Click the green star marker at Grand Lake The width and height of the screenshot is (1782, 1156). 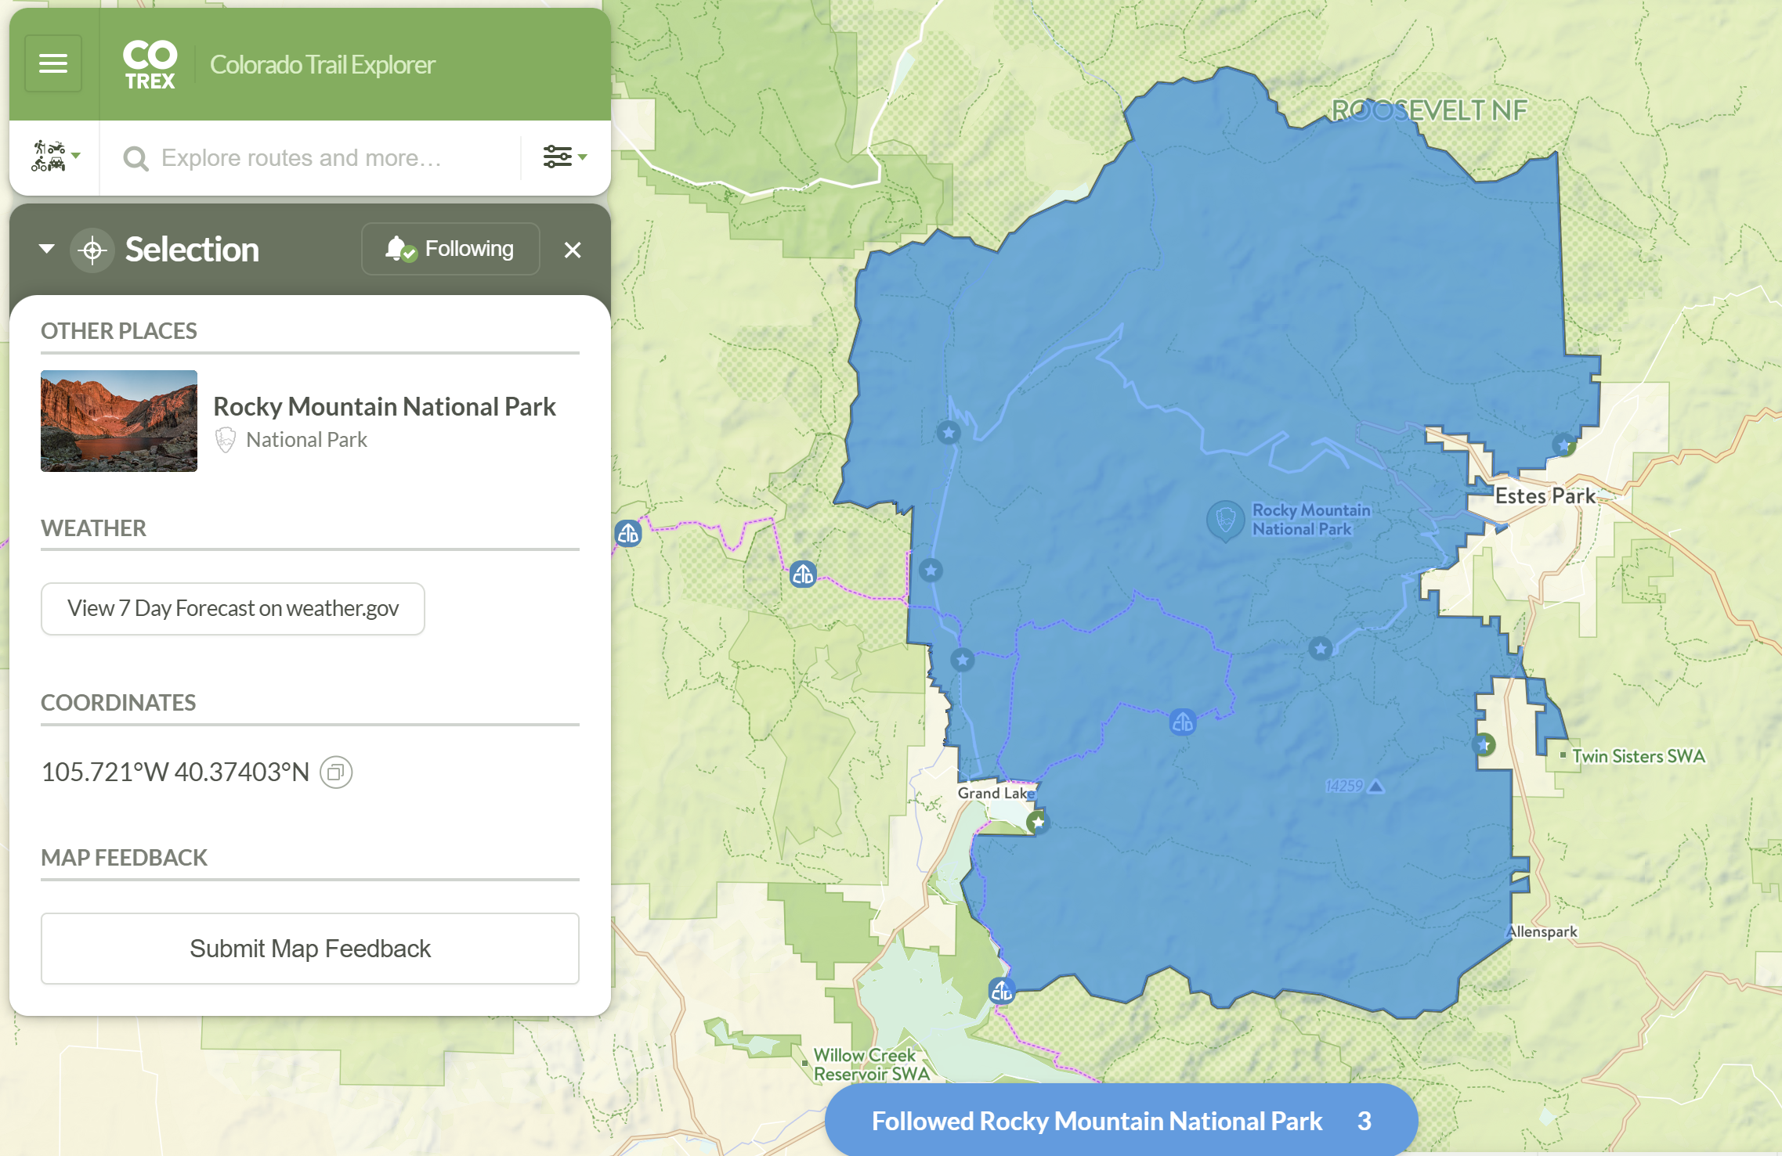(x=1038, y=822)
